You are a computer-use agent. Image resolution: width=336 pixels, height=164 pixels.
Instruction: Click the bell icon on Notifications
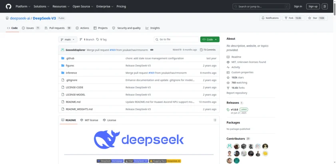(x=263, y=18)
